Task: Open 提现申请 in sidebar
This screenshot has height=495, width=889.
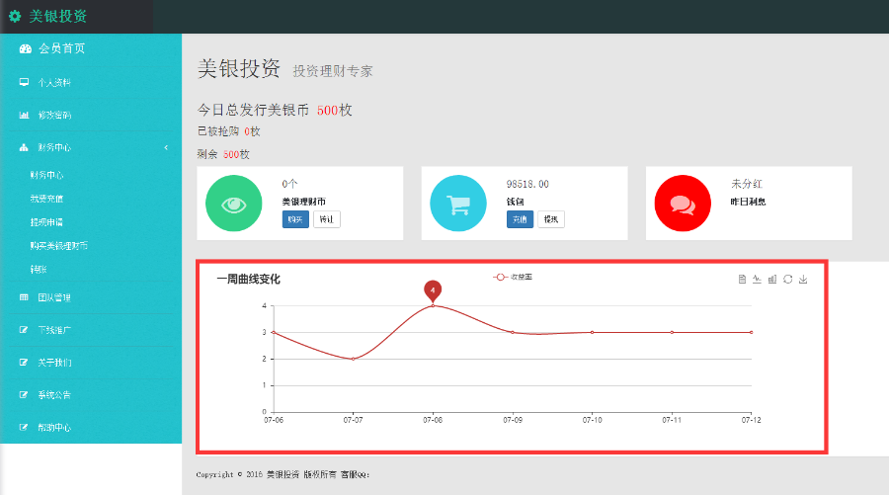Action: pyautogui.click(x=47, y=222)
